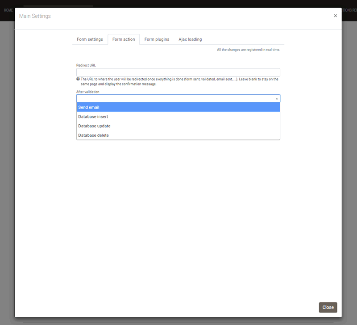
Task: Go to the Ajax loading tab
Action: coord(190,39)
